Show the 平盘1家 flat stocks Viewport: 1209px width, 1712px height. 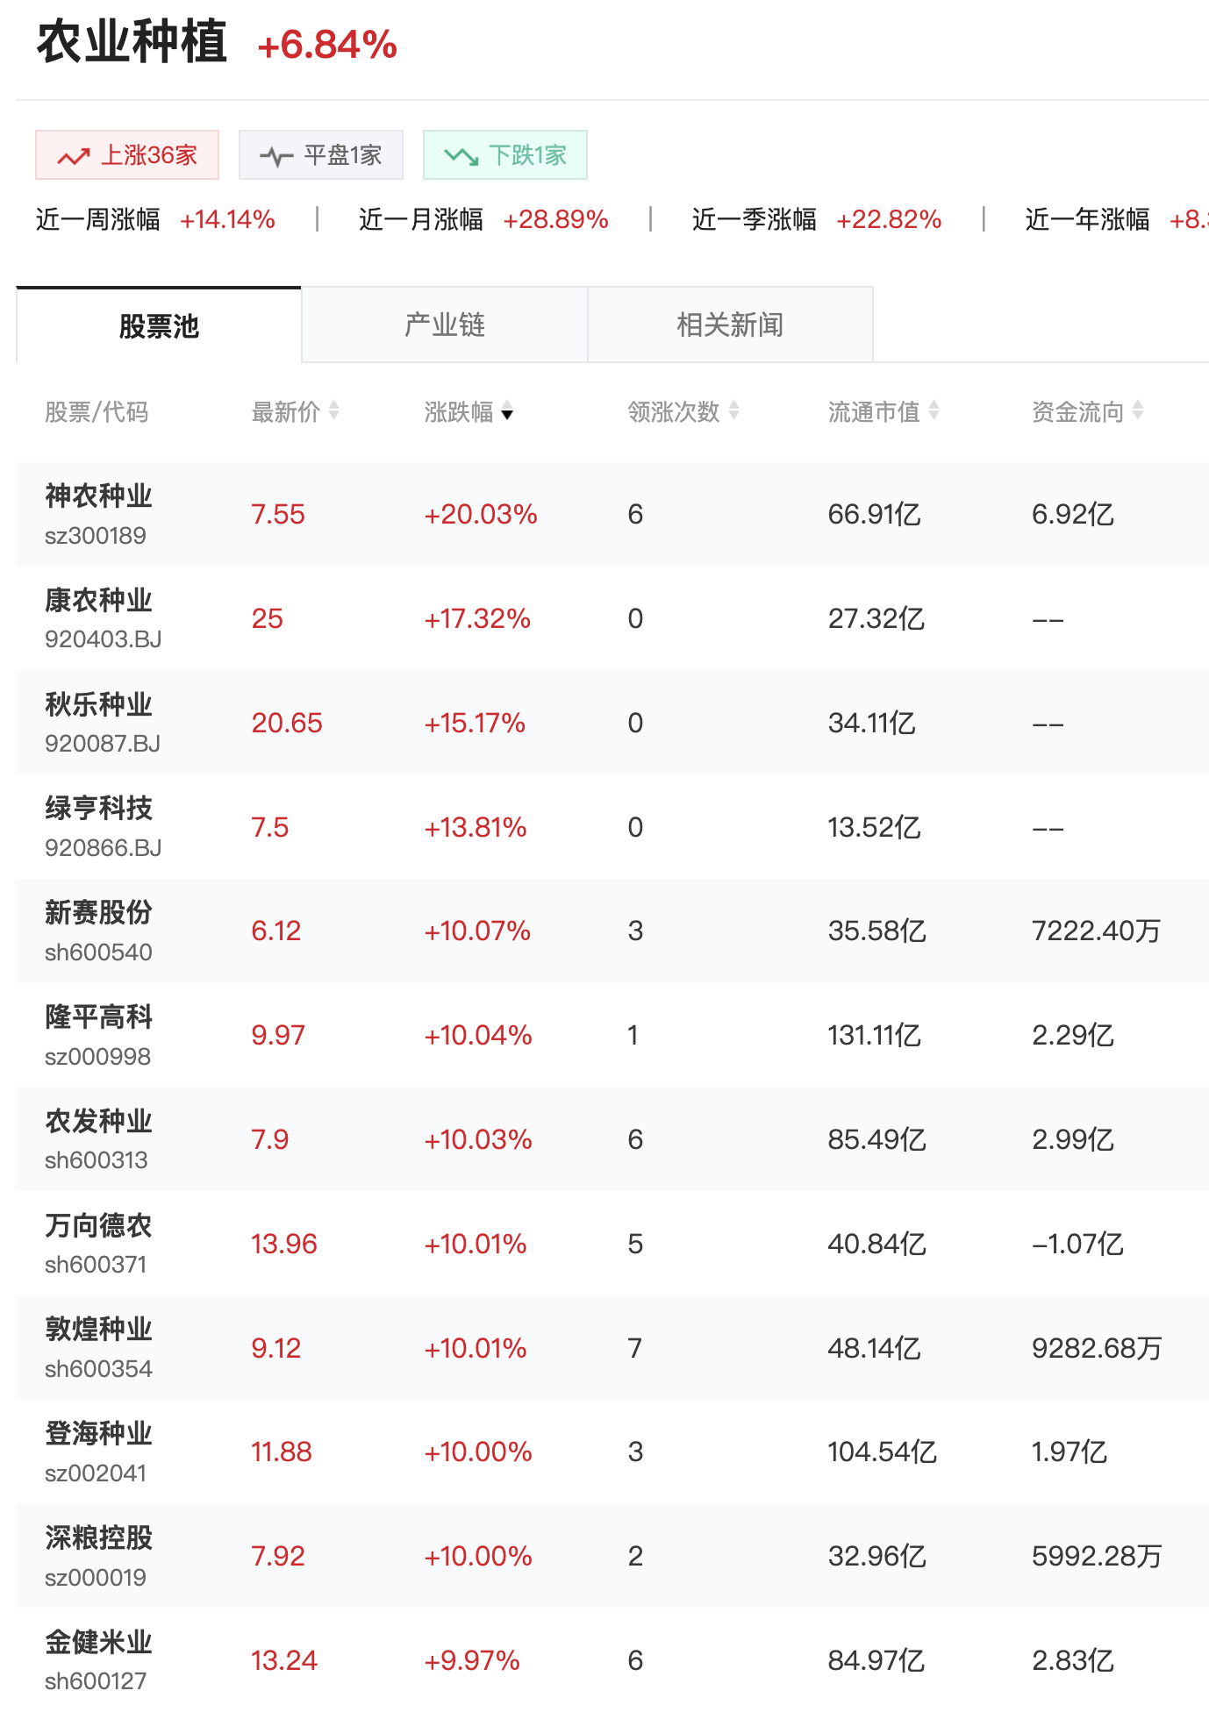321,155
